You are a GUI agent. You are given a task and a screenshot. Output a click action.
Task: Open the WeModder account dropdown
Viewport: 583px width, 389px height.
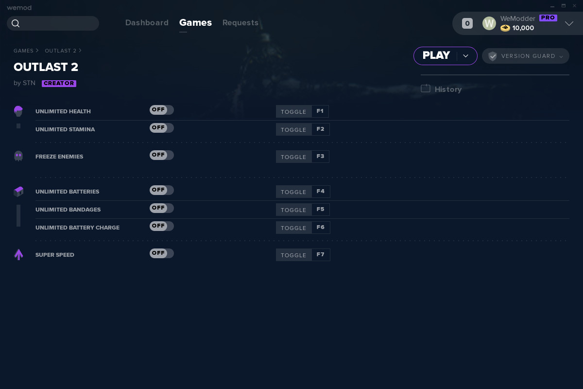pyautogui.click(x=568, y=23)
